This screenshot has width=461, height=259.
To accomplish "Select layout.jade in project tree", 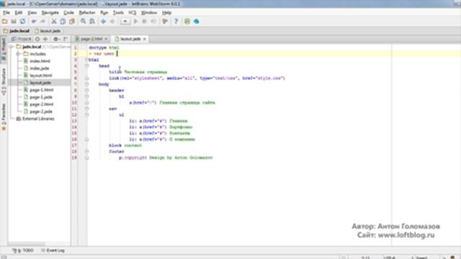I will point(40,83).
